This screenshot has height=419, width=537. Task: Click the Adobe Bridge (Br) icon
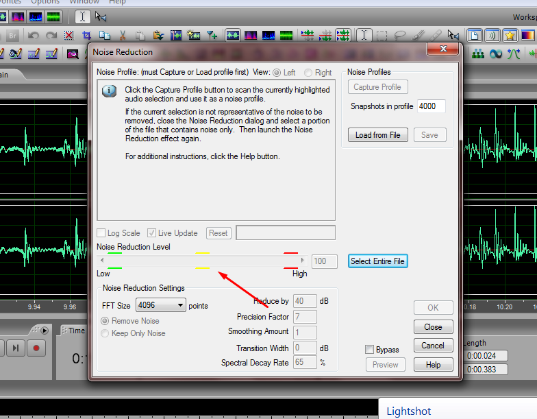click(12, 36)
